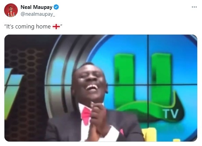The image size is (202, 146).
Task: Click the laughing presenter's face
Action: tap(89, 82)
